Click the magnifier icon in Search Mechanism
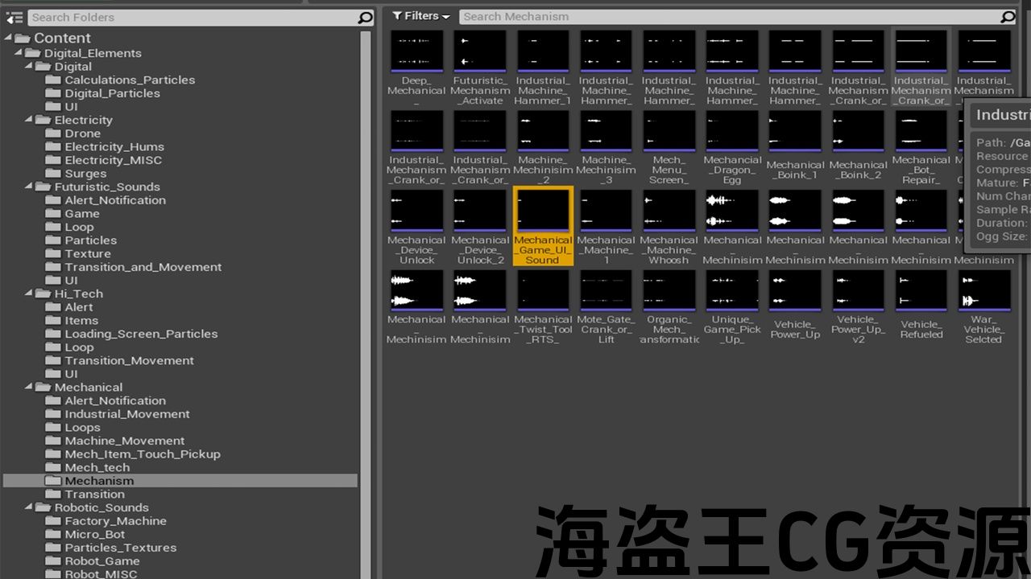 1007,16
